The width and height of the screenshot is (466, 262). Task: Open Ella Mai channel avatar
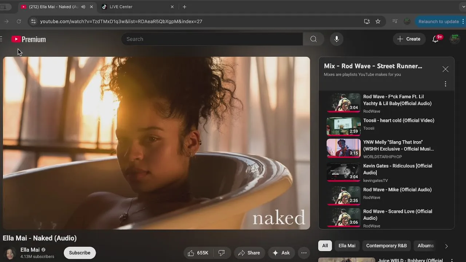coord(10,253)
